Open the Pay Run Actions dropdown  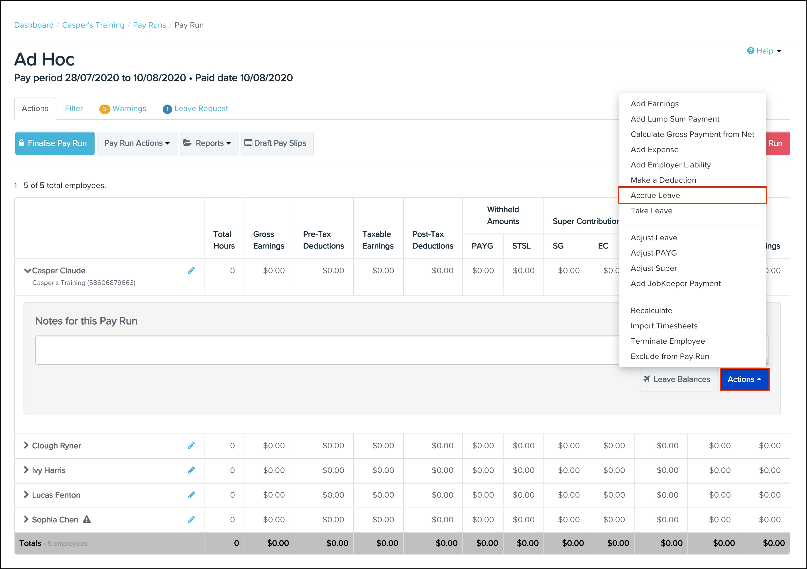[x=137, y=143]
